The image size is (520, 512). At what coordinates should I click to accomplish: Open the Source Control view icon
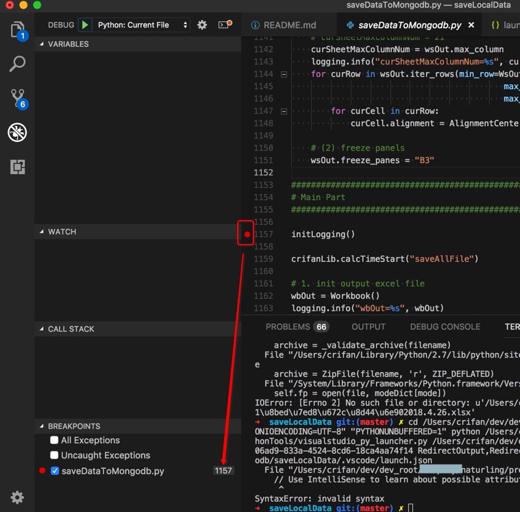(17, 98)
